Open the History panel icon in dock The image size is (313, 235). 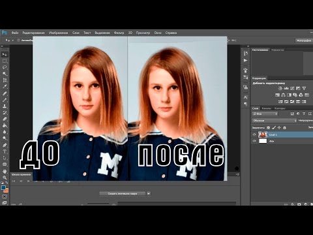click(245, 54)
